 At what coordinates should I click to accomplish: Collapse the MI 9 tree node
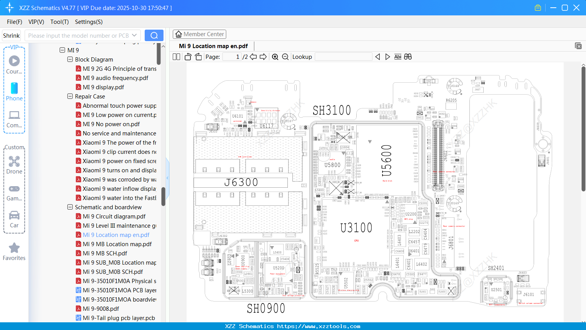pyautogui.click(x=62, y=50)
